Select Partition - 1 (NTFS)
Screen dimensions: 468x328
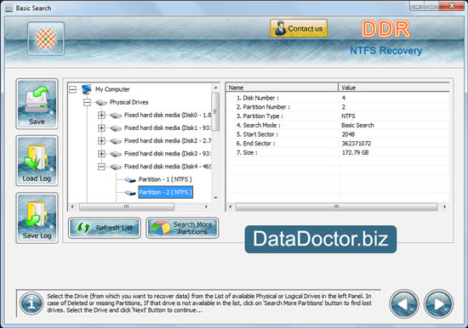point(165,179)
